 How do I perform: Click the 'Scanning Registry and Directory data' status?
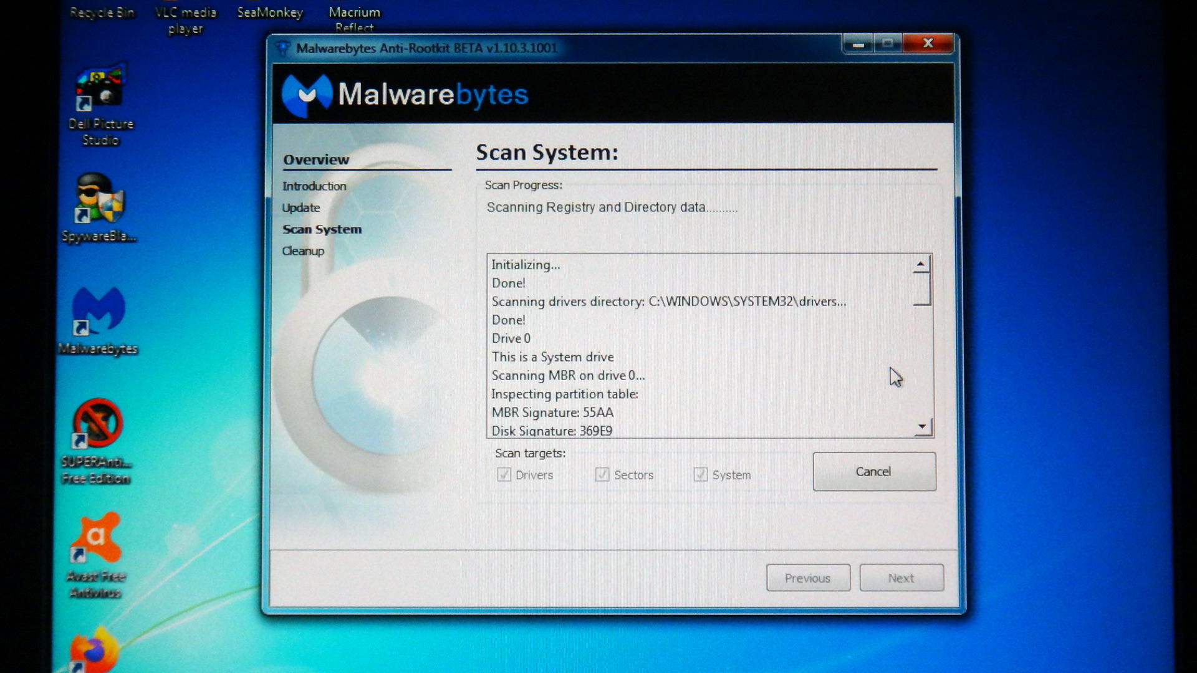click(612, 208)
